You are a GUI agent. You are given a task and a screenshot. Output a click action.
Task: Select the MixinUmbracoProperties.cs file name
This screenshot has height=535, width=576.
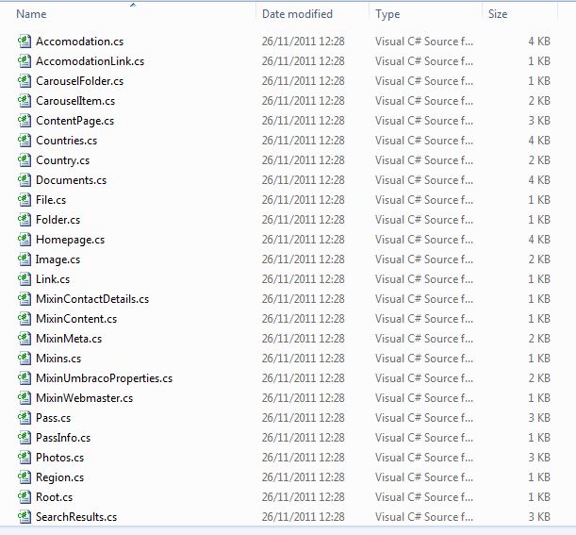(x=105, y=378)
